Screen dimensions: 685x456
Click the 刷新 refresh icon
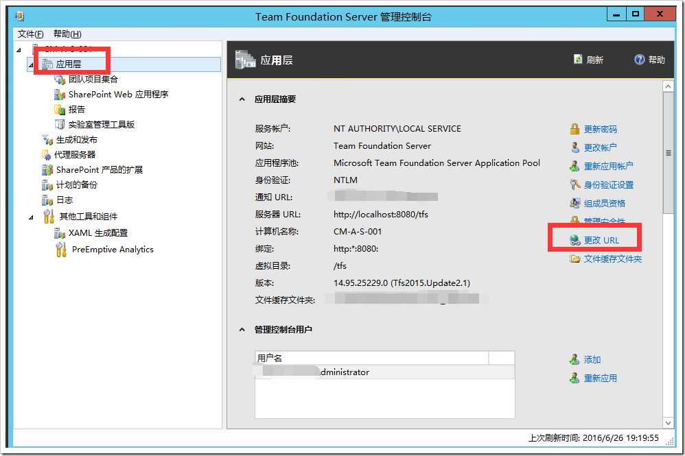[x=578, y=60]
